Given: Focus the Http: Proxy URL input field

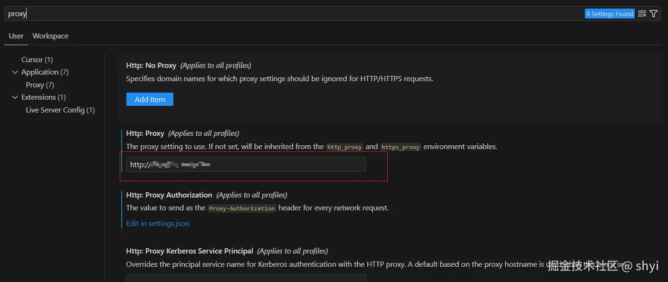Looking at the screenshot, I should coord(246,164).
